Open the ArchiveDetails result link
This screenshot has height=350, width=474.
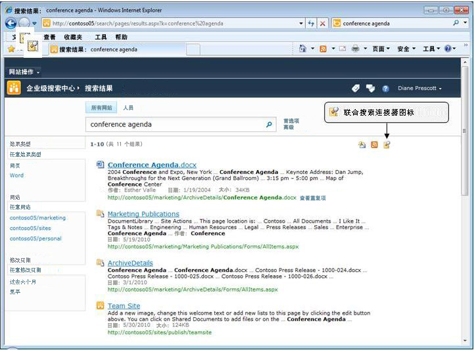[130, 263]
